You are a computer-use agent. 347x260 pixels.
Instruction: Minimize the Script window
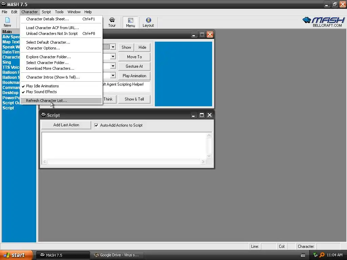193,115
